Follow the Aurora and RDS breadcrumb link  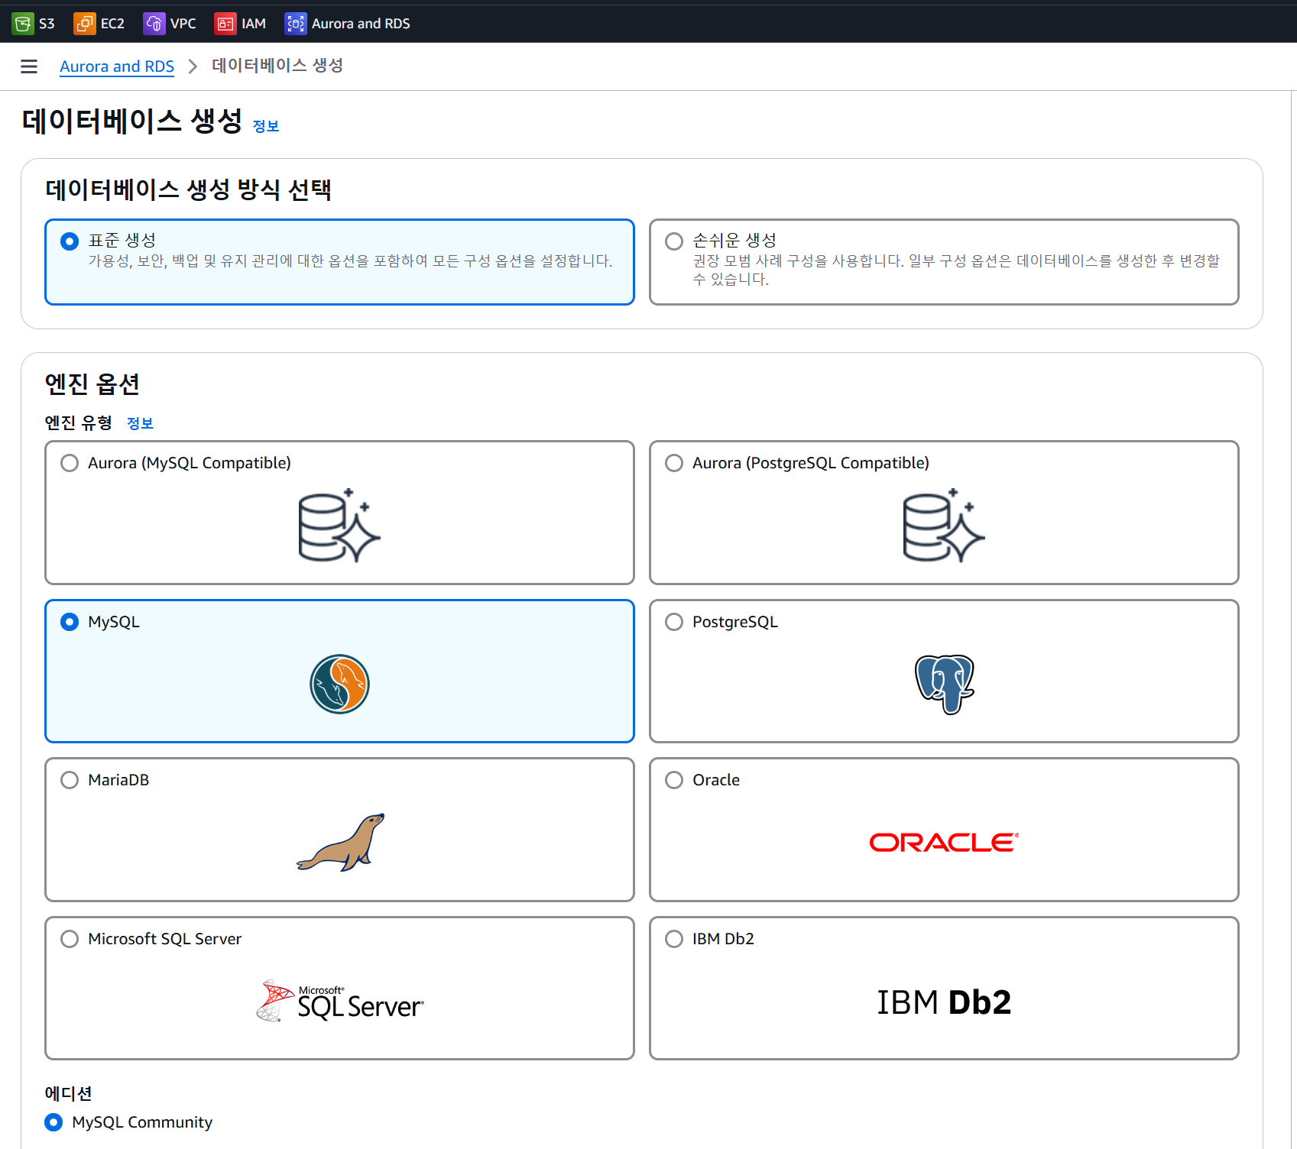[117, 66]
